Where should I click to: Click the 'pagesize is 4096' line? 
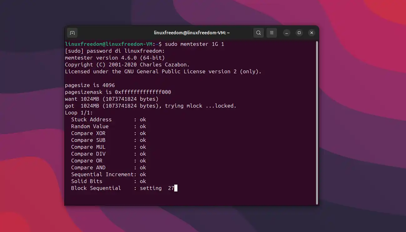pos(90,85)
